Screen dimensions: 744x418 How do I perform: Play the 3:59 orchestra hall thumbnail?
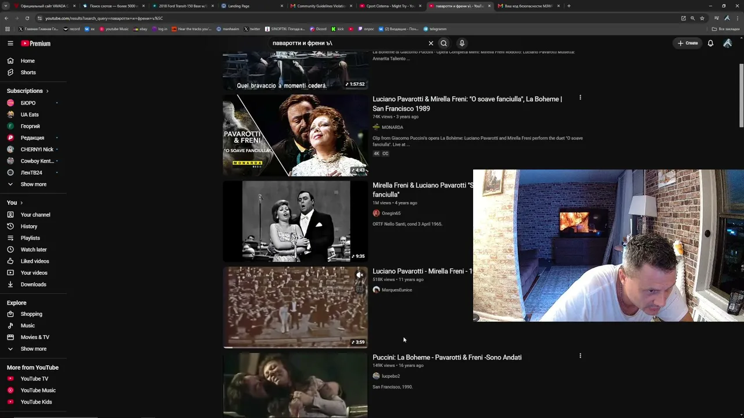(295, 307)
